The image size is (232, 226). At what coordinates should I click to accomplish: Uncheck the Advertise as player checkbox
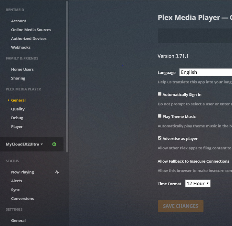click(159, 138)
